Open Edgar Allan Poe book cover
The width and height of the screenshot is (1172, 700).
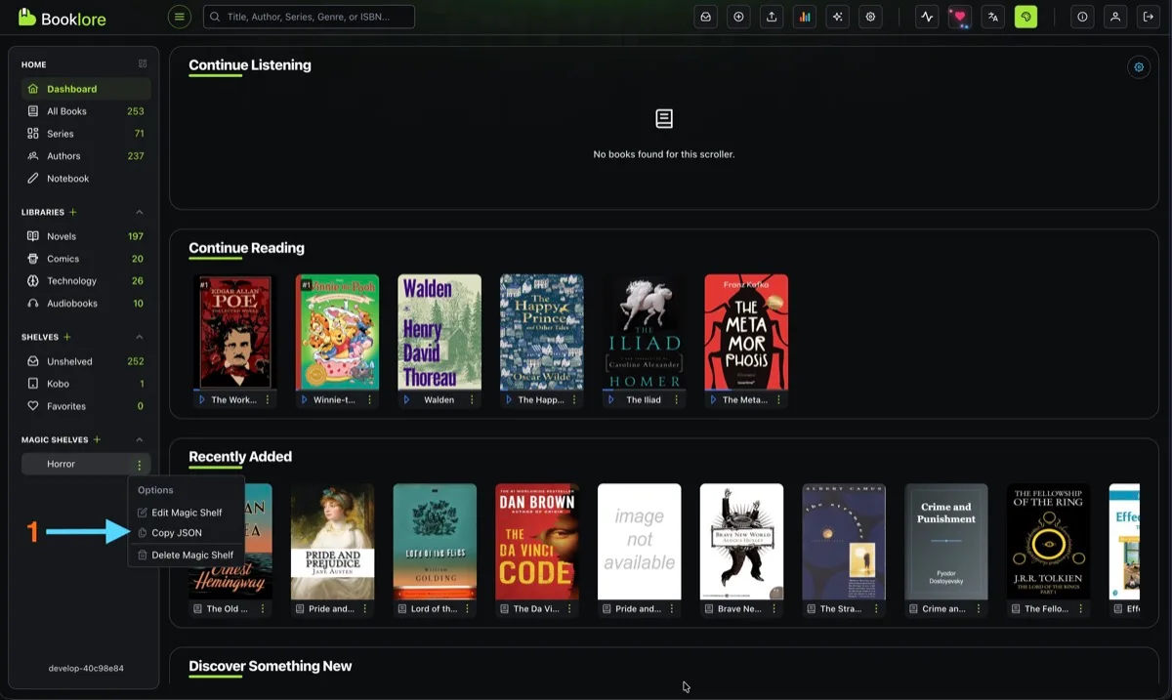(x=234, y=332)
